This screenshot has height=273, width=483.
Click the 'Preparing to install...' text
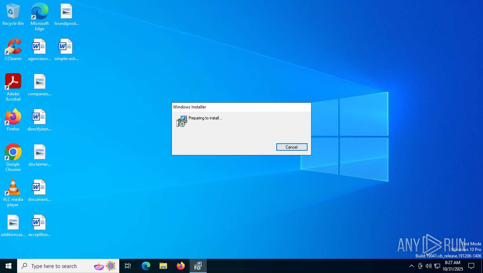tap(205, 118)
